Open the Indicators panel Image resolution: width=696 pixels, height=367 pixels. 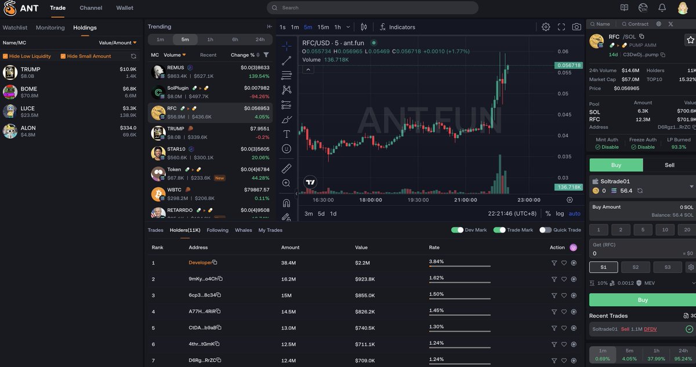397,27
